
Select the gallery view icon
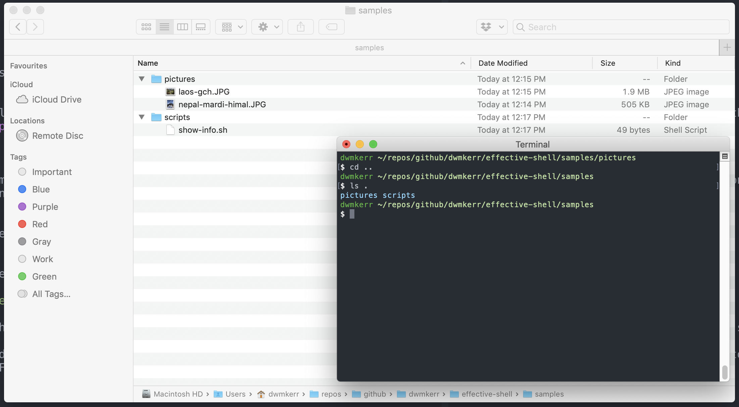click(200, 26)
